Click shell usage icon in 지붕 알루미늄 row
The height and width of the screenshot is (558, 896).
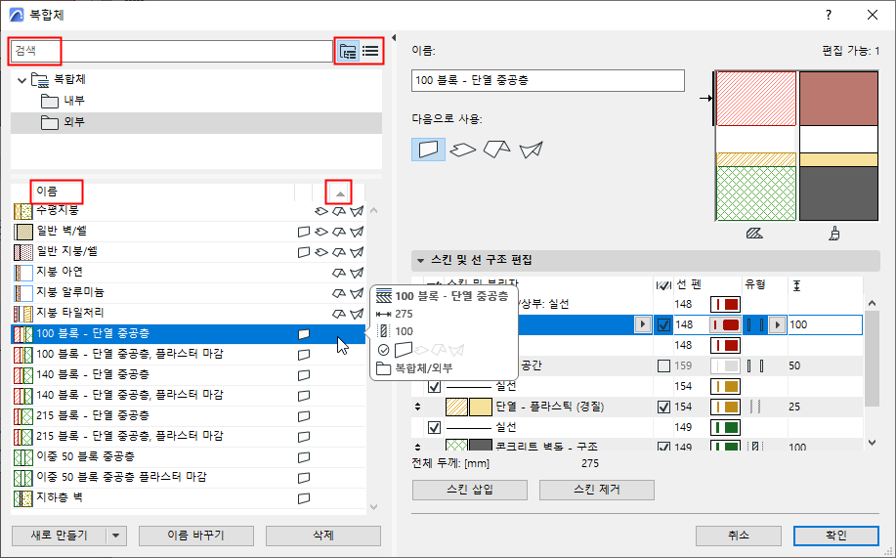[x=358, y=293]
